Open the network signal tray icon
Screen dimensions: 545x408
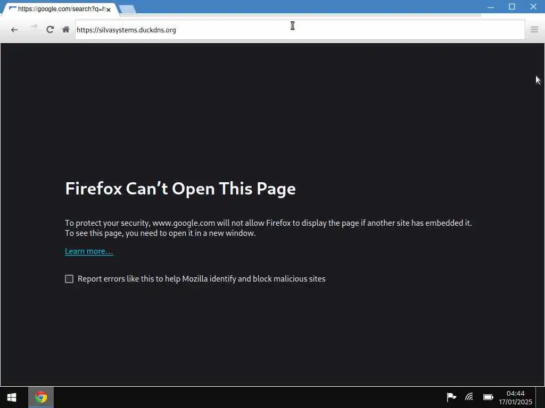[469, 397]
